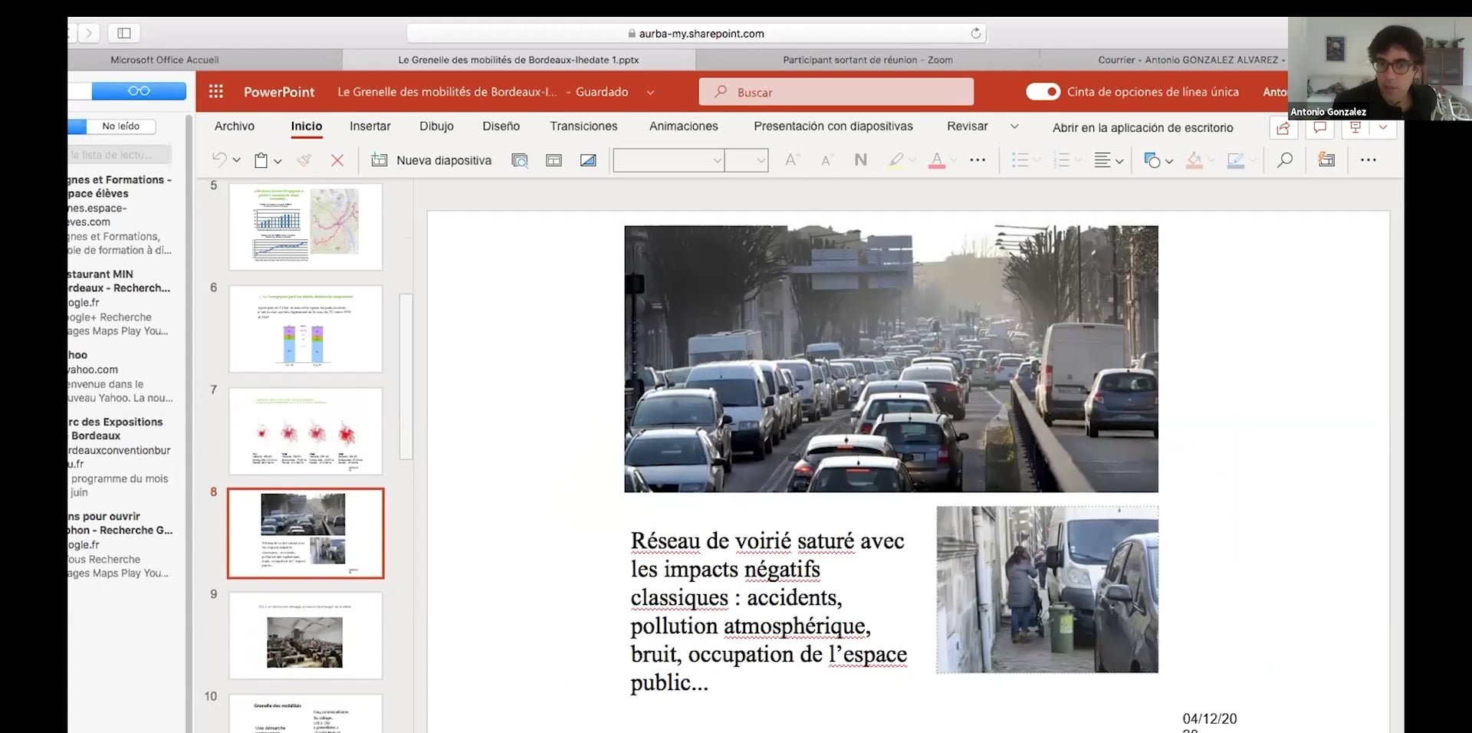Image resolution: width=1472 pixels, height=733 pixels.
Task: Click the Designer ideas icon
Action: 1326,160
